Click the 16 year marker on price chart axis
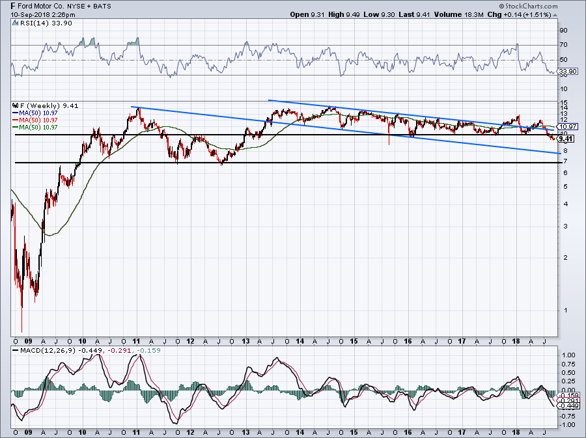The image size is (586, 438). point(408,341)
